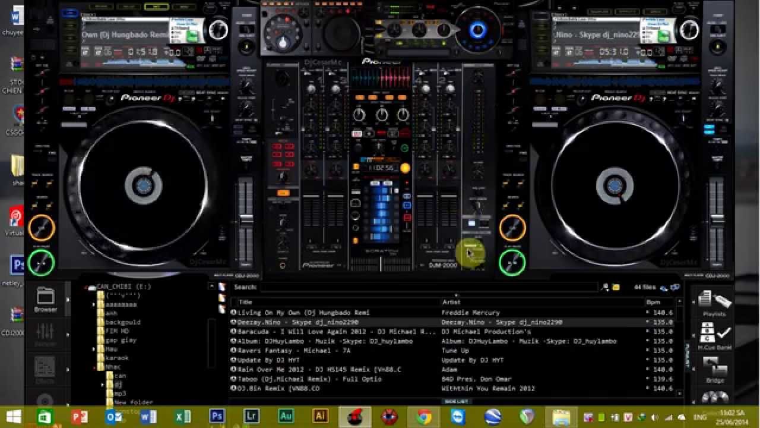This screenshot has height=428, width=760.
Task: Click the orange button left of mixer
Action: coord(283,193)
